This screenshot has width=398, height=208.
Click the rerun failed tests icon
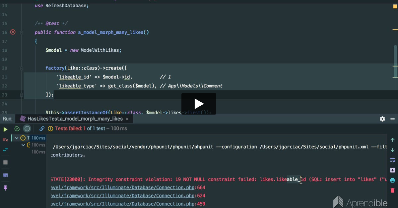5,139
